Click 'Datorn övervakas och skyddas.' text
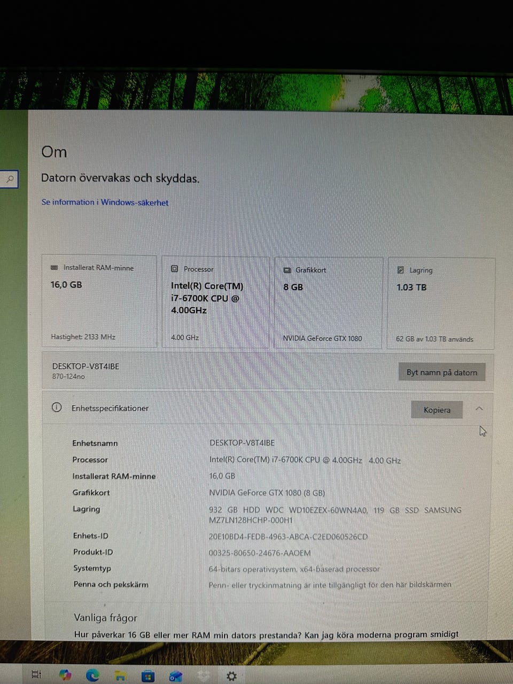The width and height of the screenshot is (513, 684). pos(120,178)
